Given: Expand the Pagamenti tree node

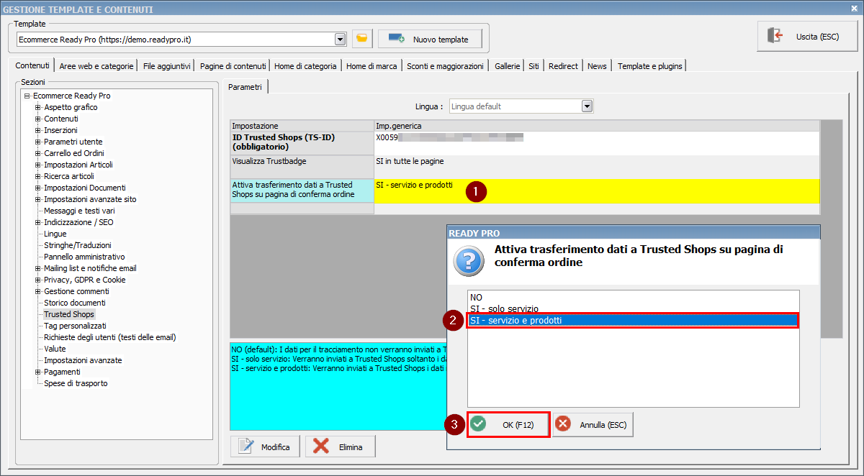Looking at the screenshot, I should (x=38, y=372).
